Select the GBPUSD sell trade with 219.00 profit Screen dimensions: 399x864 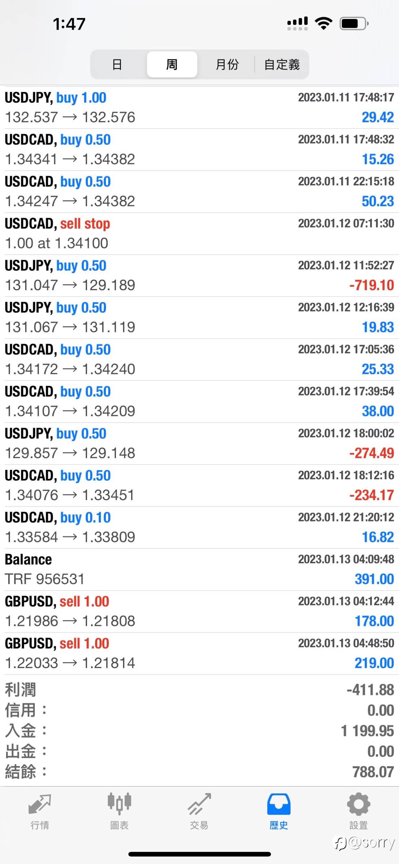tap(199, 653)
